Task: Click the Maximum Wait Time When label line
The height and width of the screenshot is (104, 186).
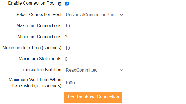Action: pos(35,80)
